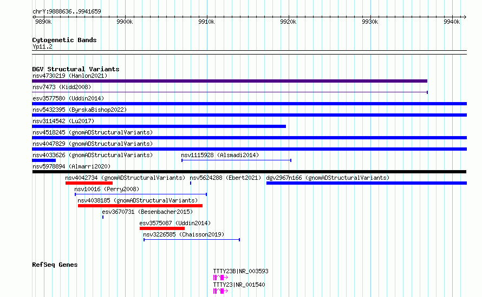Click the ruler's right arrow end

465,17
